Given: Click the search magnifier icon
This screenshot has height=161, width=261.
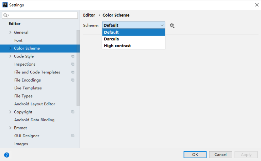Looking at the screenshot, I should [x=6, y=15].
